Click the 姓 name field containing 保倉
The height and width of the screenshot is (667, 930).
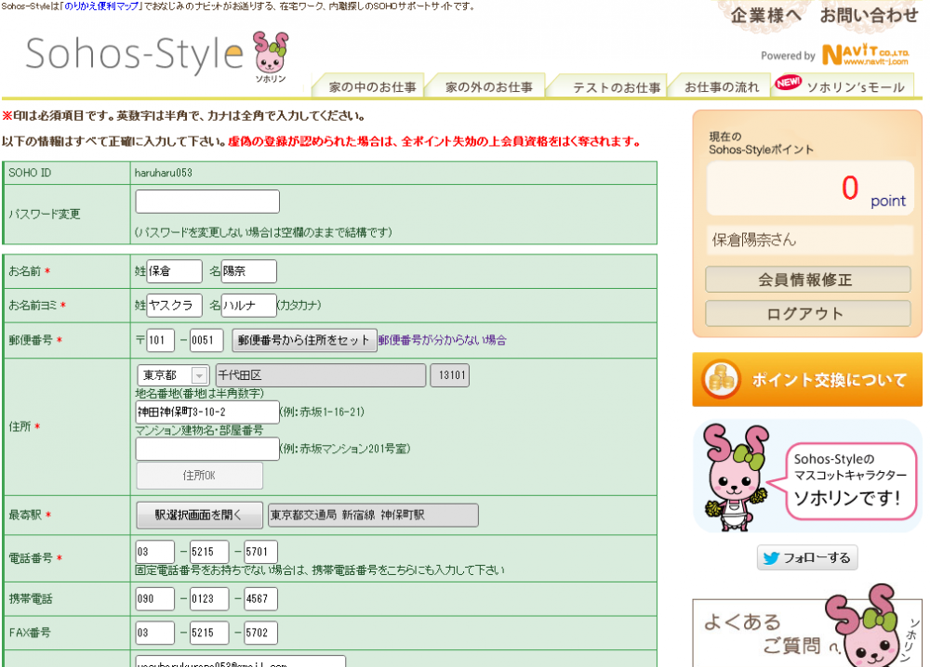tap(175, 271)
